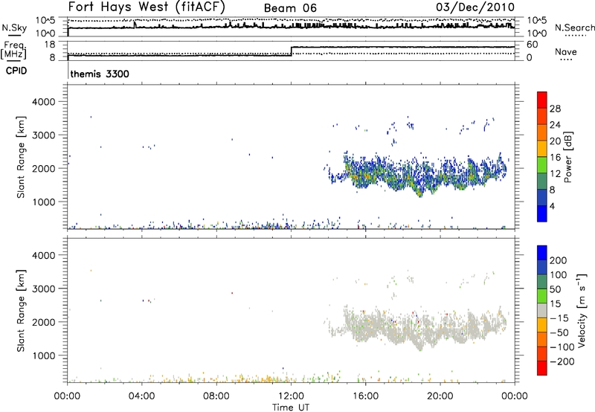Click the '2000' tick on the power panel

(x=44, y=168)
